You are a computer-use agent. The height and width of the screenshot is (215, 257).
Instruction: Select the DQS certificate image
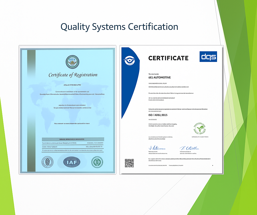(172, 110)
